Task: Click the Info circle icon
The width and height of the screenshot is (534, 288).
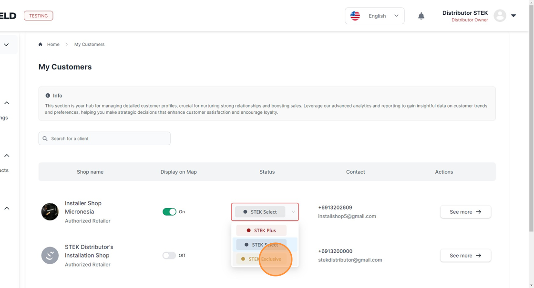Action: (48, 96)
